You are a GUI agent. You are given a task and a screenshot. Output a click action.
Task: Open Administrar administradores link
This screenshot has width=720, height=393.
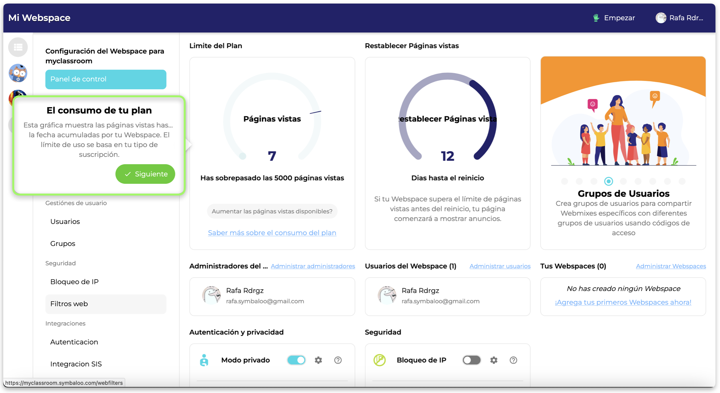(x=313, y=266)
